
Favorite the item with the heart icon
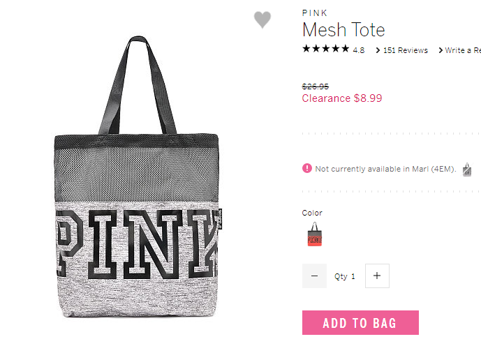[x=262, y=20]
